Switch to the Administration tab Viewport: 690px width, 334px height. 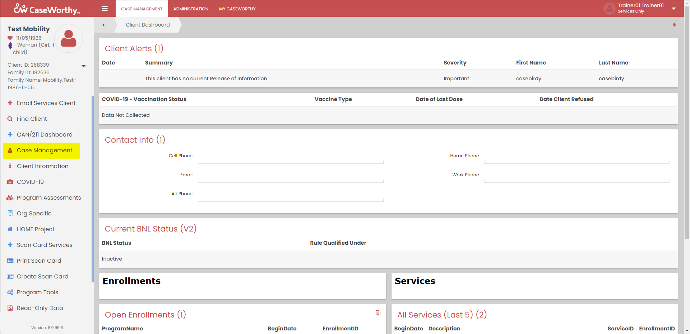click(x=191, y=9)
